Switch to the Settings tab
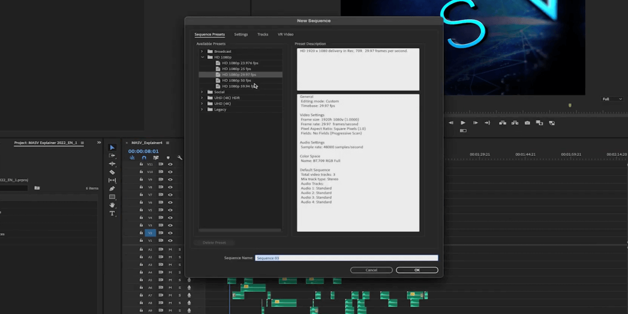This screenshot has height=314, width=628. (x=241, y=35)
